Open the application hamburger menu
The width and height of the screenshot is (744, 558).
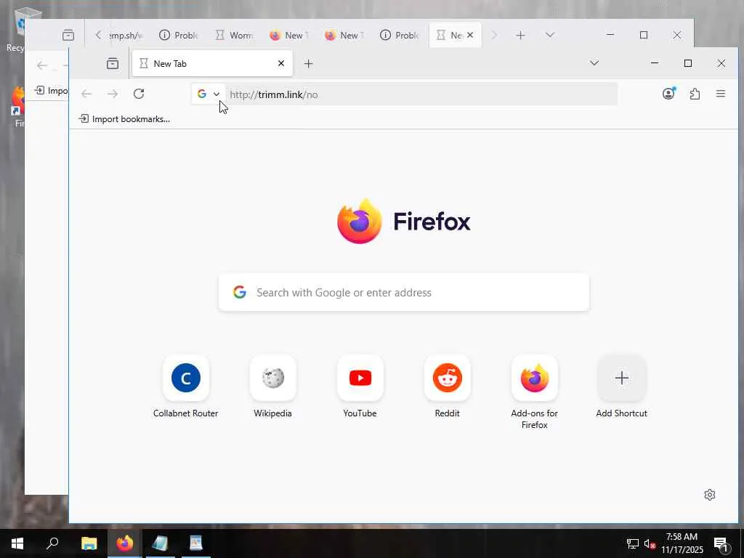(720, 94)
